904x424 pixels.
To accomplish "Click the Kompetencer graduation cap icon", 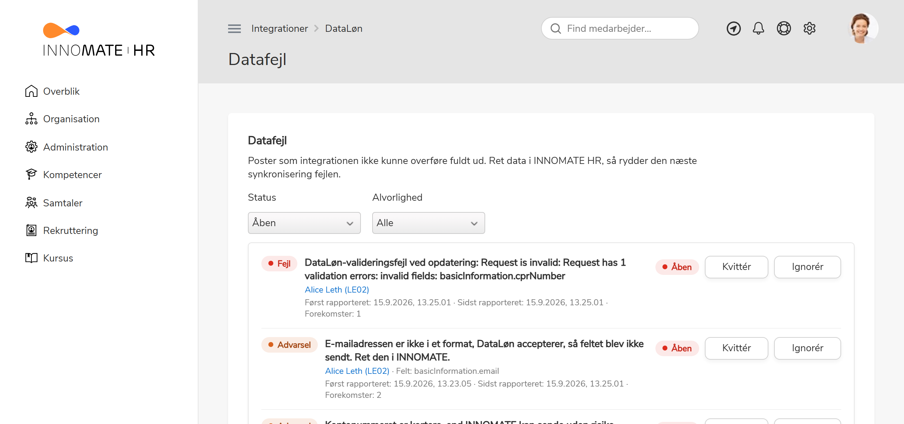I will [31, 174].
